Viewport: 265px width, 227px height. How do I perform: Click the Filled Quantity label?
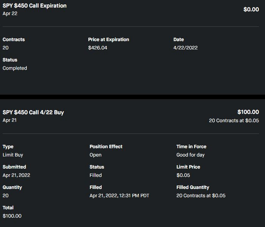pyautogui.click(x=193, y=187)
